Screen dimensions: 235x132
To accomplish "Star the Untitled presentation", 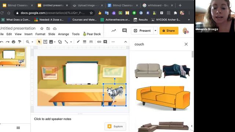I will tap(42, 29).
